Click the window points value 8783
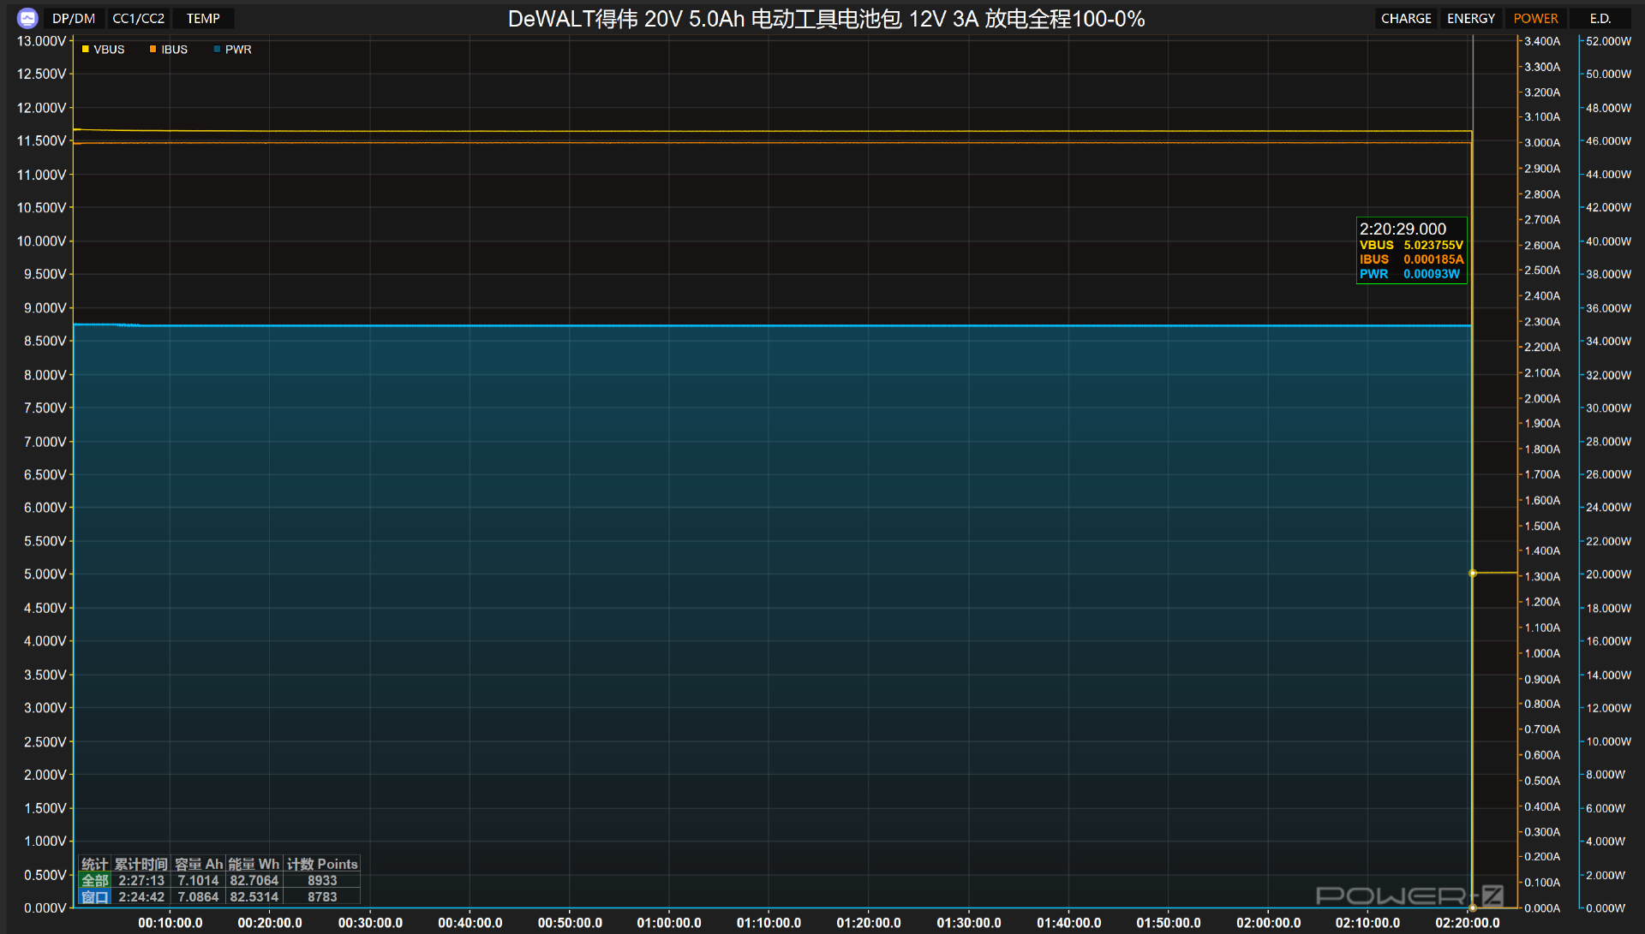Image resolution: width=1645 pixels, height=934 pixels. 322,896
